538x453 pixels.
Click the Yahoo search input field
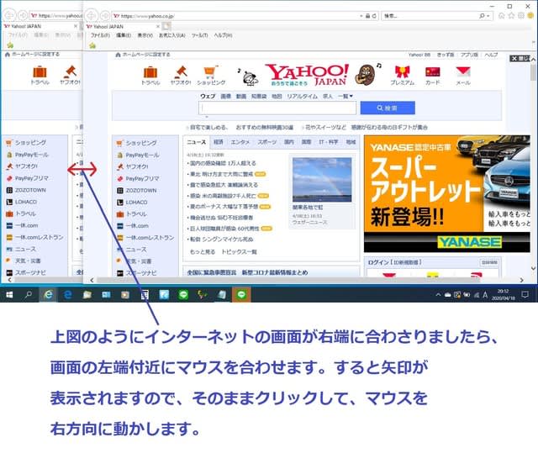pos(277,108)
